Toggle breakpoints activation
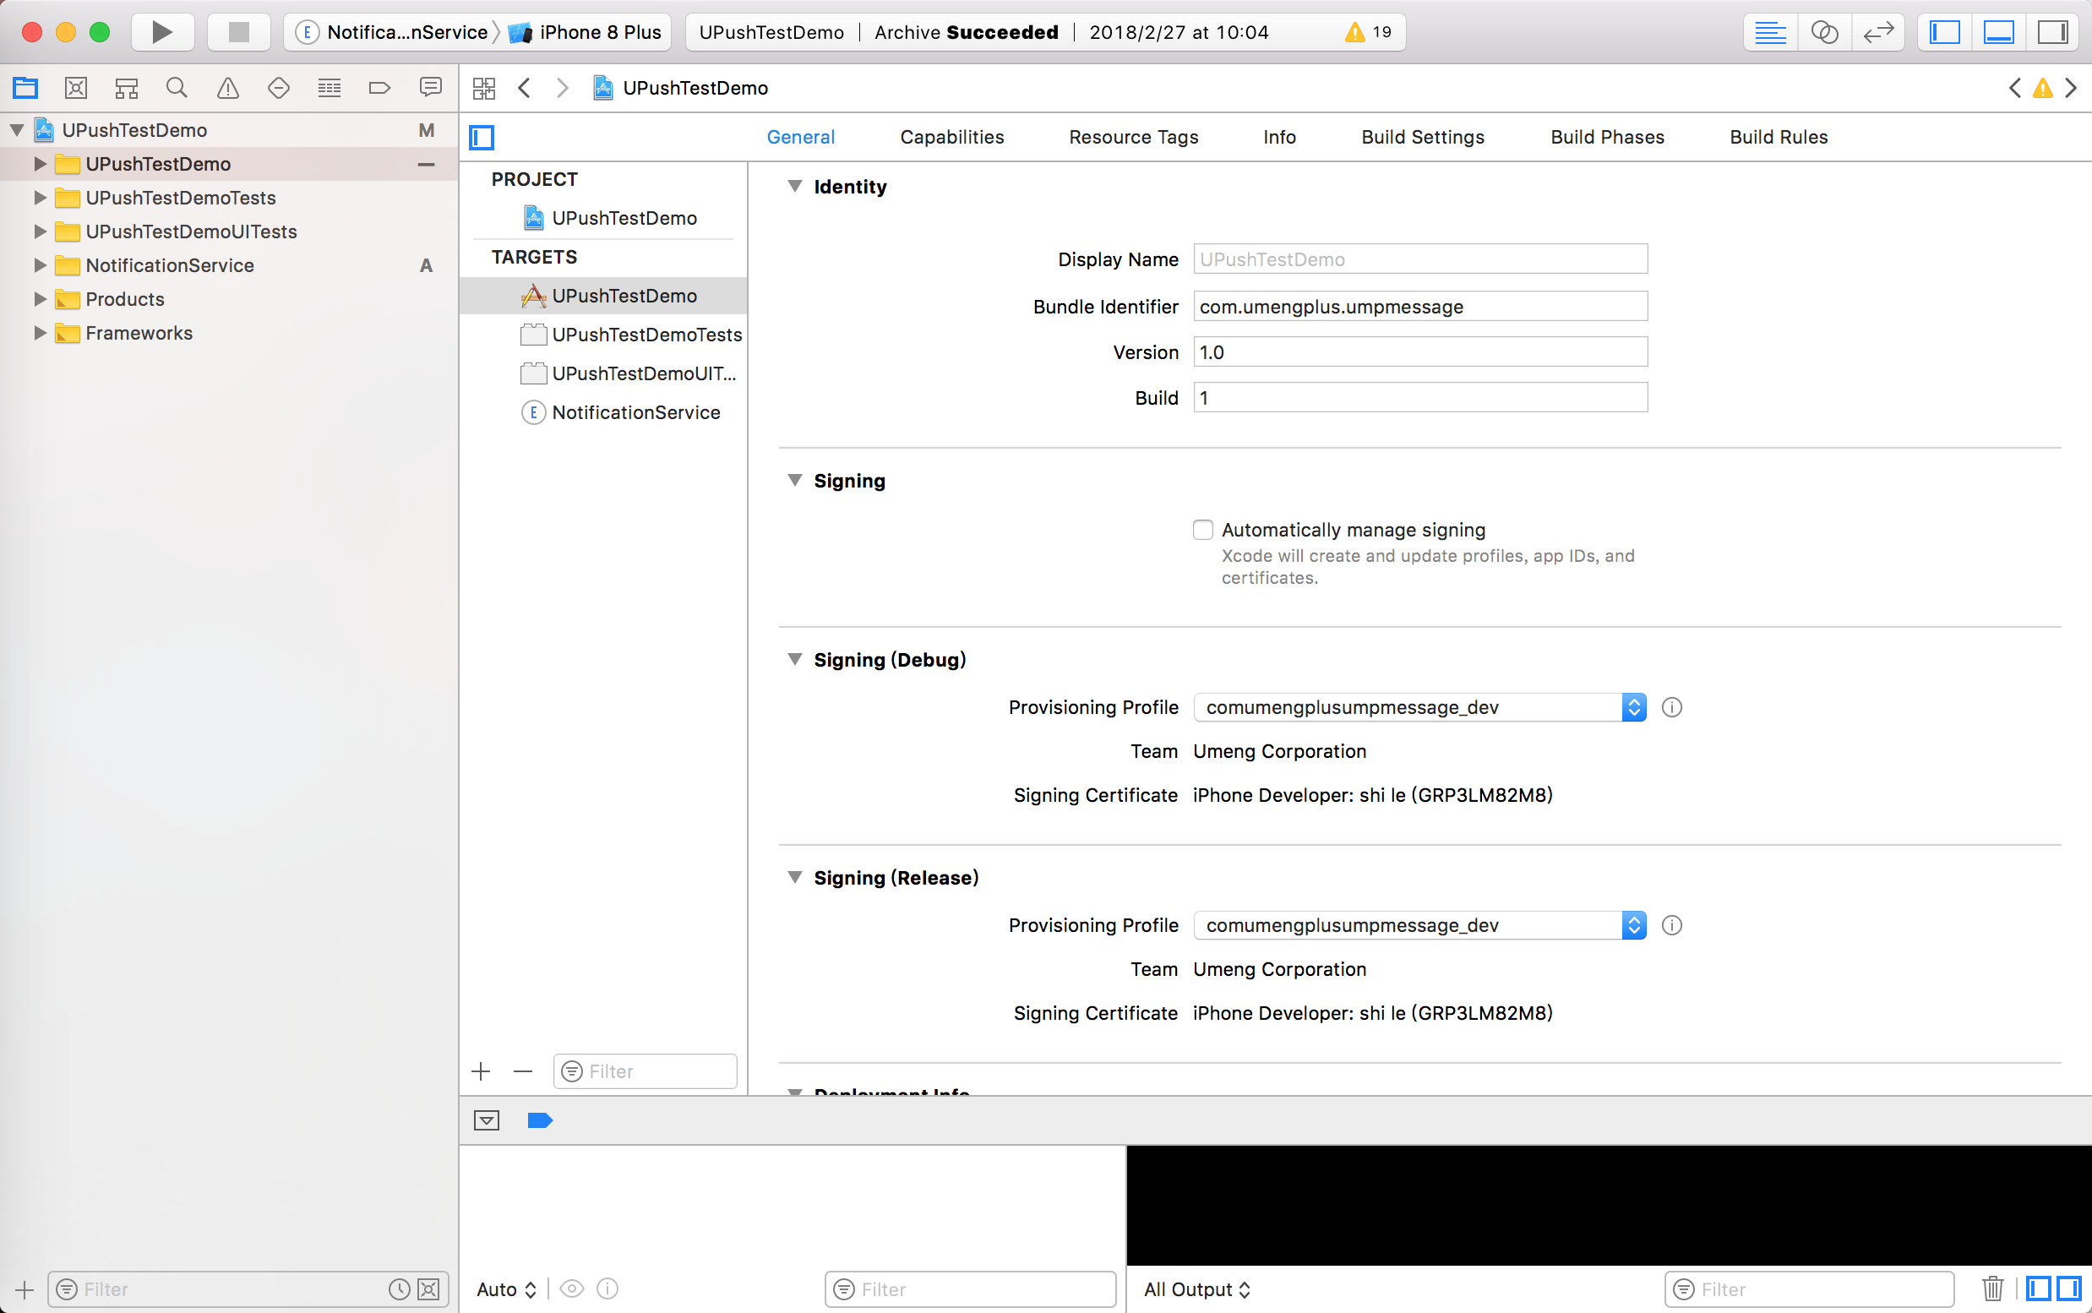The width and height of the screenshot is (2092, 1313). pos(540,1121)
